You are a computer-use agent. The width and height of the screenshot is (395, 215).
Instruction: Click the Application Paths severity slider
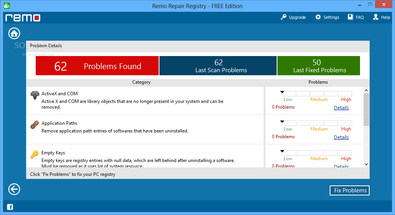coord(317,123)
